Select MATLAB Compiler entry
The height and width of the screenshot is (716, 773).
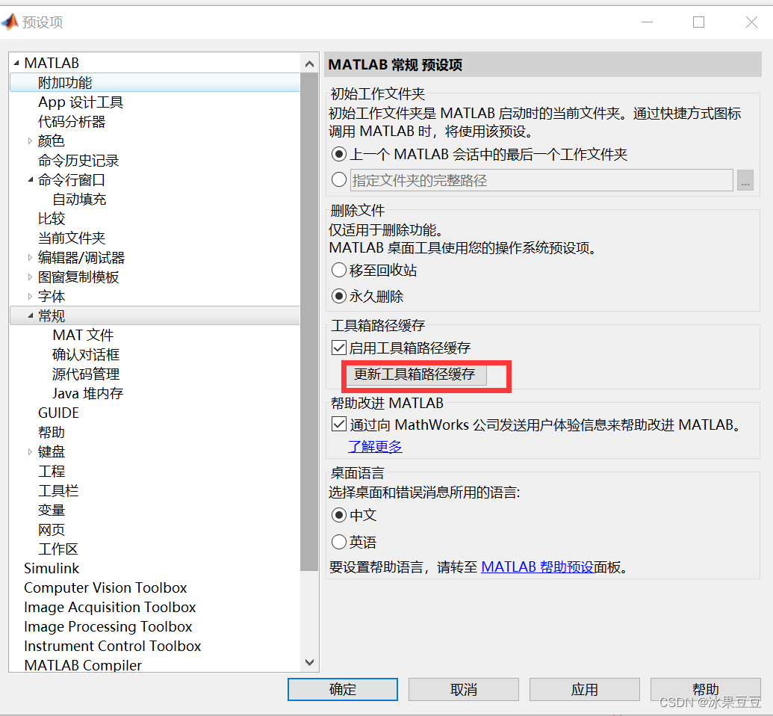83,665
